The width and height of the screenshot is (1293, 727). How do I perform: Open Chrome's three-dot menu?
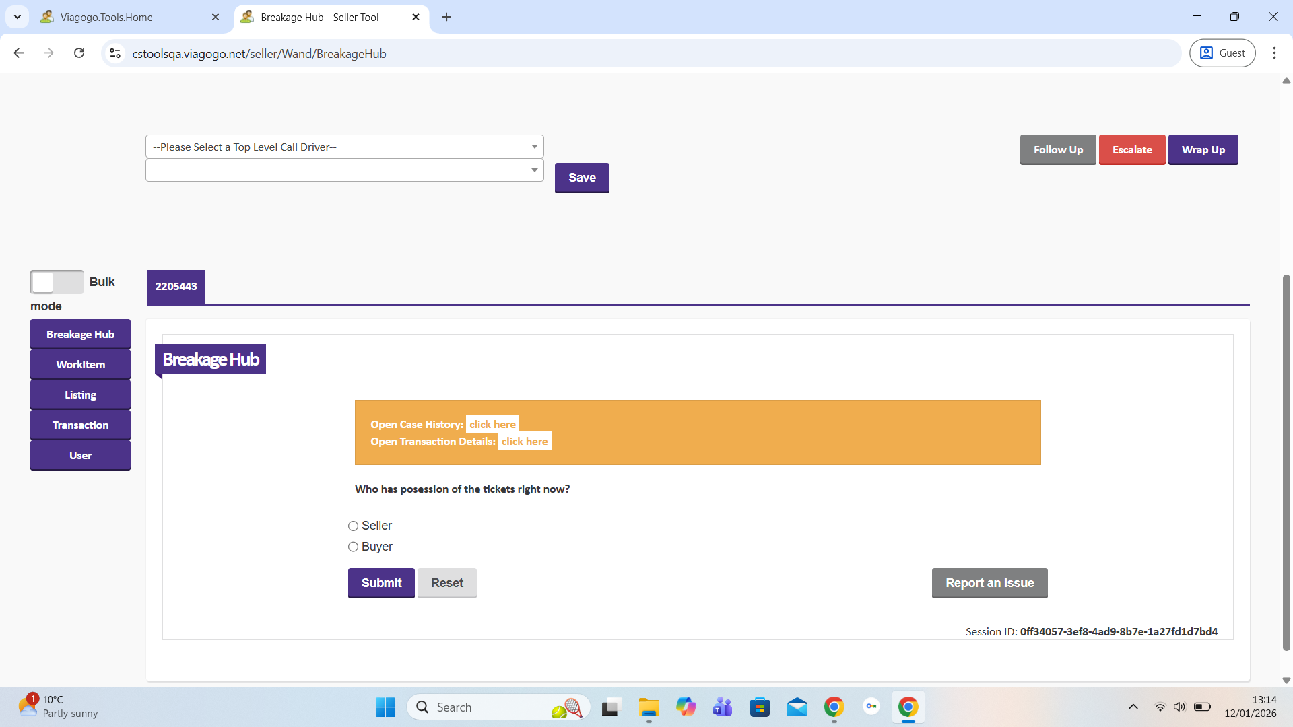1274,53
